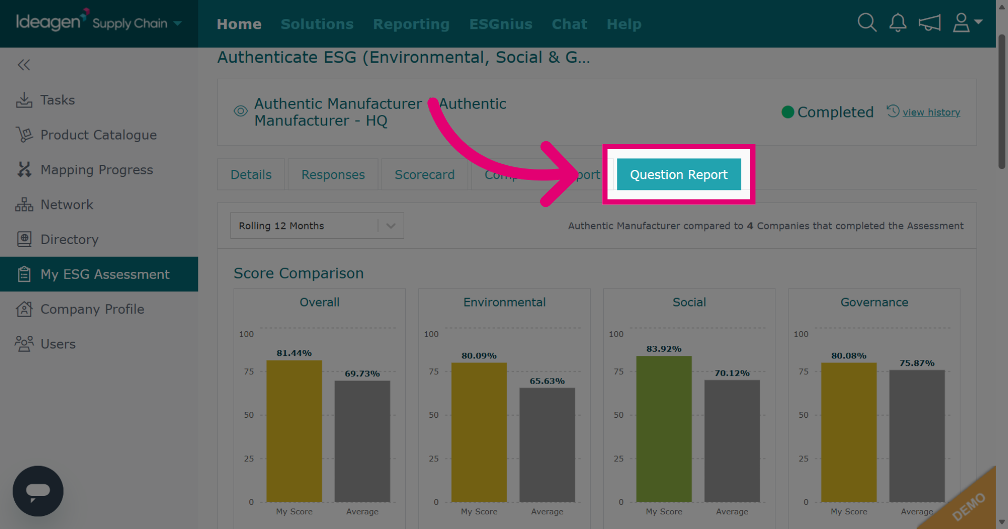This screenshot has height=529, width=1008.
Task: Click the Overall My Score bar
Action: [294, 431]
